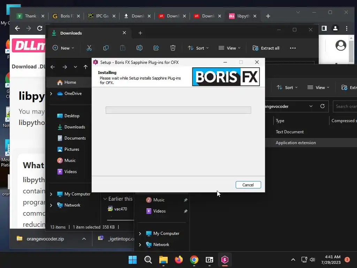Select the Application extension row
Screen dimensions: 357x268
tap(311, 143)
